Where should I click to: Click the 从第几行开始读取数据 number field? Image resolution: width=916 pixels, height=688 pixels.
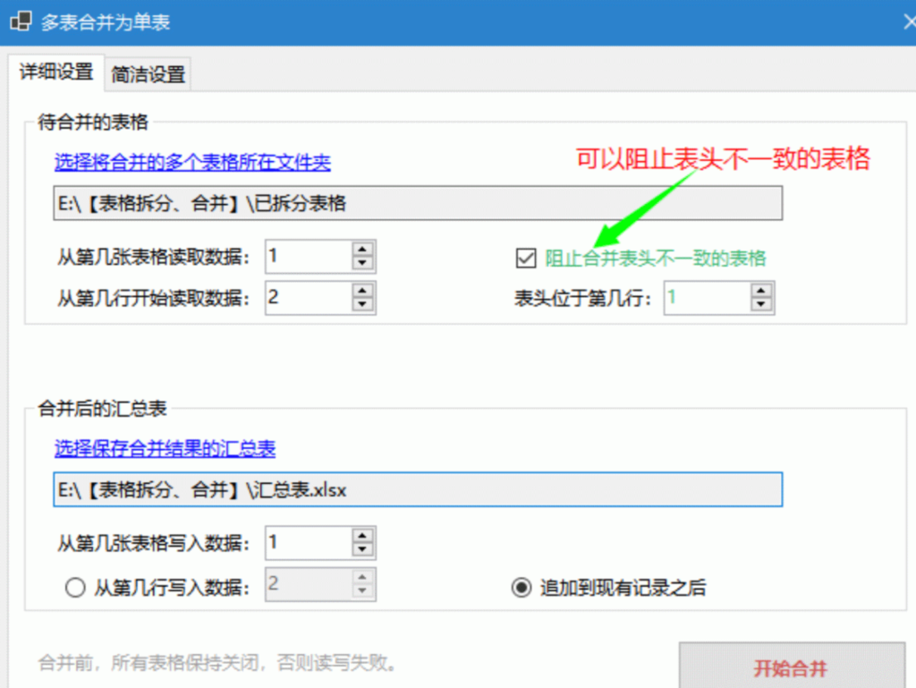309,297
